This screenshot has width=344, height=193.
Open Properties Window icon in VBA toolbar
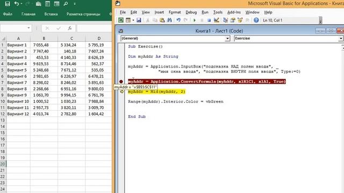(x=233, y=20)
